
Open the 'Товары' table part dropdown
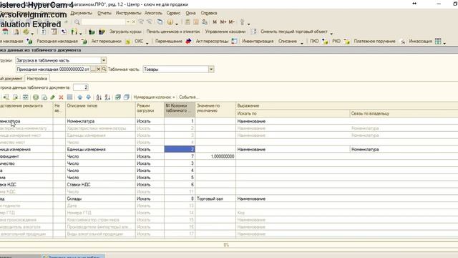211,70
